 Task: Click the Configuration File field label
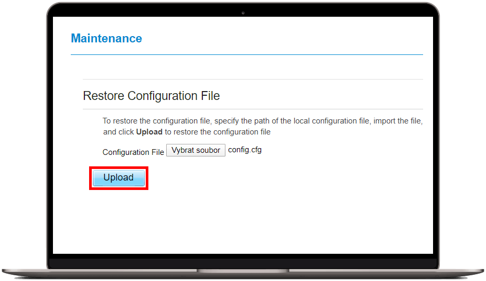[x=133, y=152]
